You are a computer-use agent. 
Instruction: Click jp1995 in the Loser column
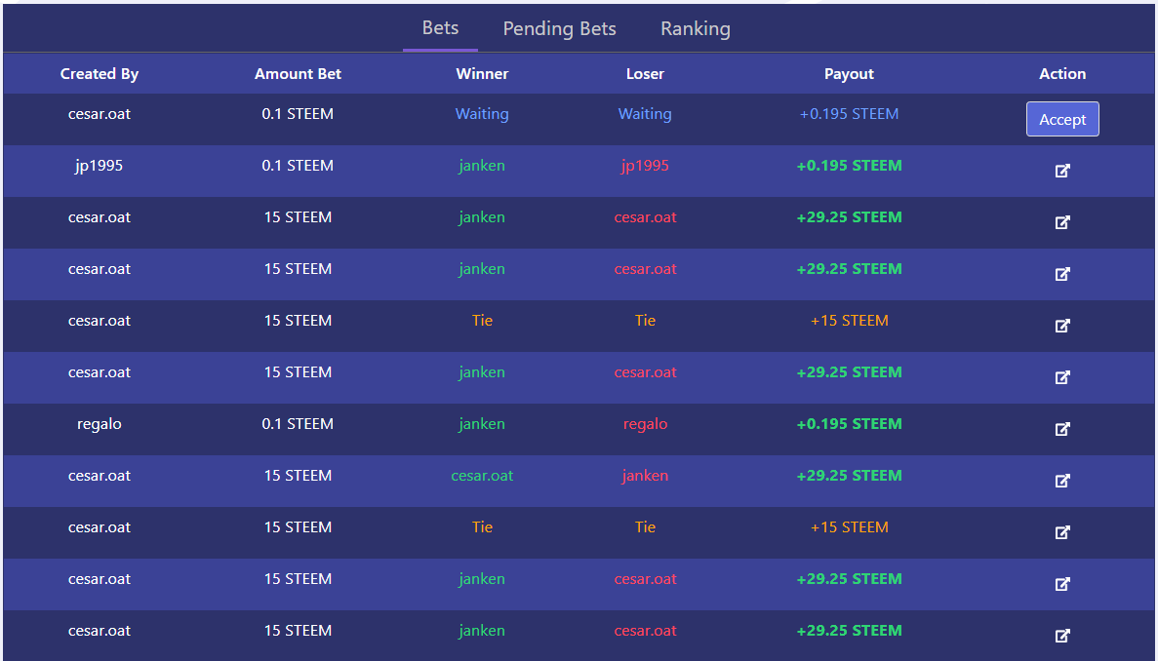pos(645,166)
